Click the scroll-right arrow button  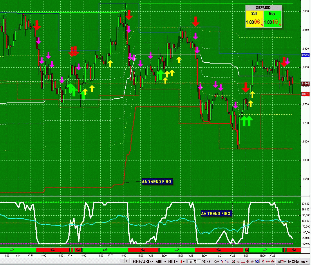coord(127,261)
